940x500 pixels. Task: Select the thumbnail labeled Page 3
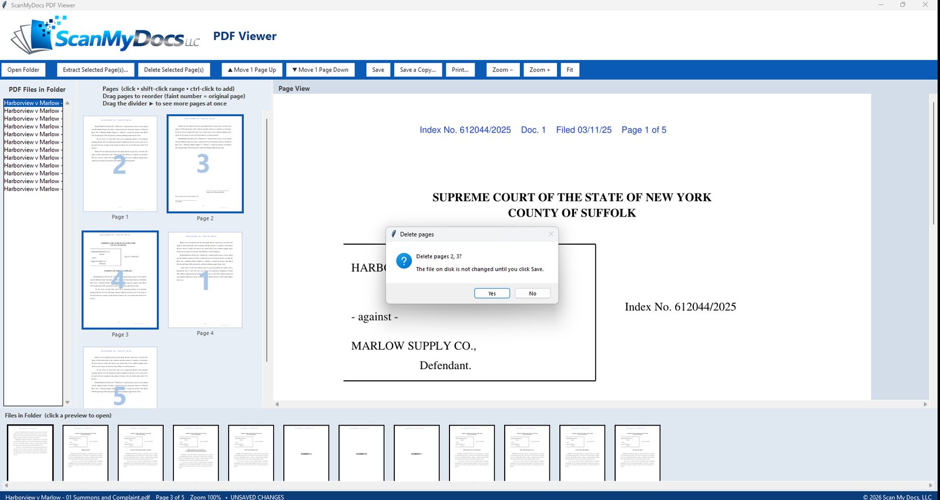tap(120, 280)
